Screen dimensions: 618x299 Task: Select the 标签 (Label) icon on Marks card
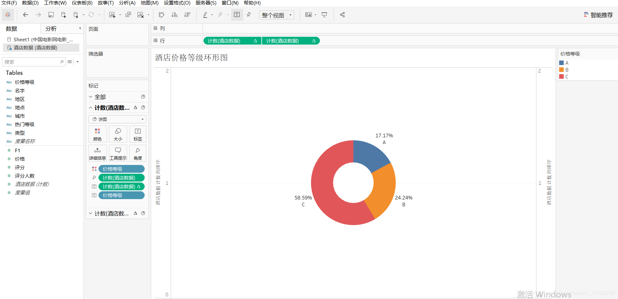pyautogui.click(x=138, y=134)
